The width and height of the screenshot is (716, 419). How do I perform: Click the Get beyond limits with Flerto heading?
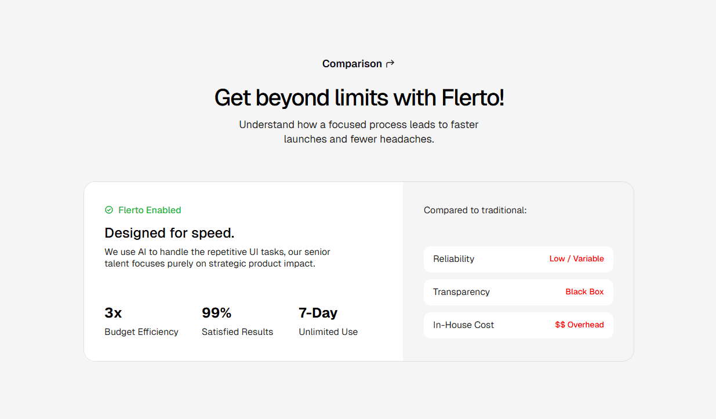358,97
